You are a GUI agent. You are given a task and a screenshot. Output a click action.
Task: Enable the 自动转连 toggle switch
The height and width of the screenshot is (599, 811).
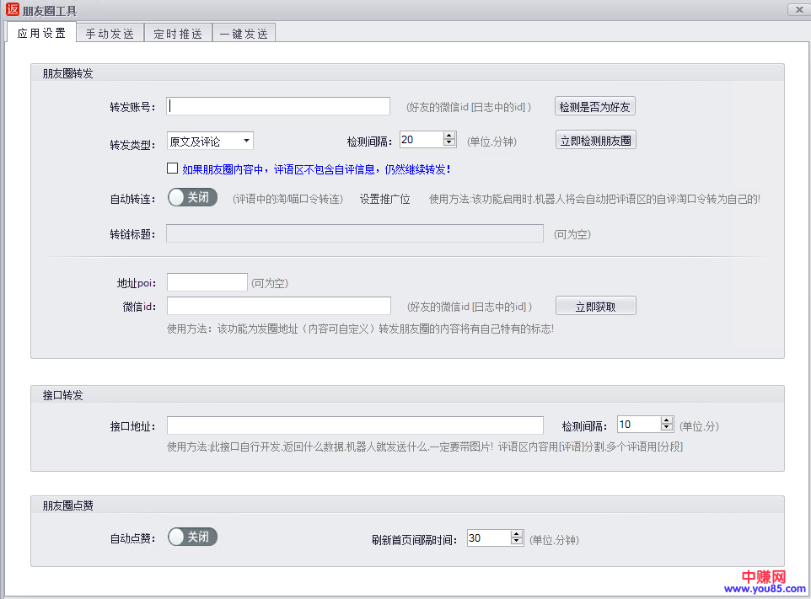(x=192, y=198)
